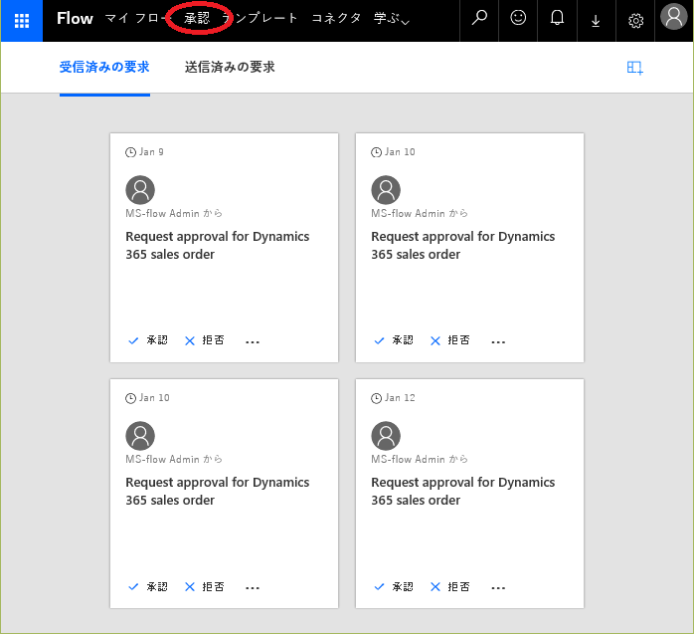Click the sender avatar on Jan 12 card
Viewport: 694px width, 634px height.
pos(386,436)
